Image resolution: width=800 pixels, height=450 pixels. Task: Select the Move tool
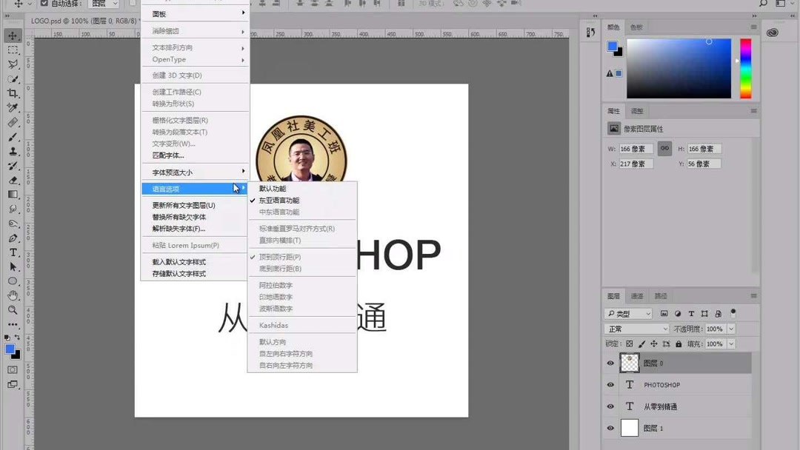coord(13,35)
